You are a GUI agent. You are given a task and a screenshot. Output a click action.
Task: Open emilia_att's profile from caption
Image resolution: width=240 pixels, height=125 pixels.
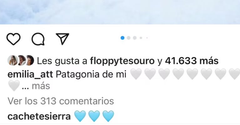30,75
